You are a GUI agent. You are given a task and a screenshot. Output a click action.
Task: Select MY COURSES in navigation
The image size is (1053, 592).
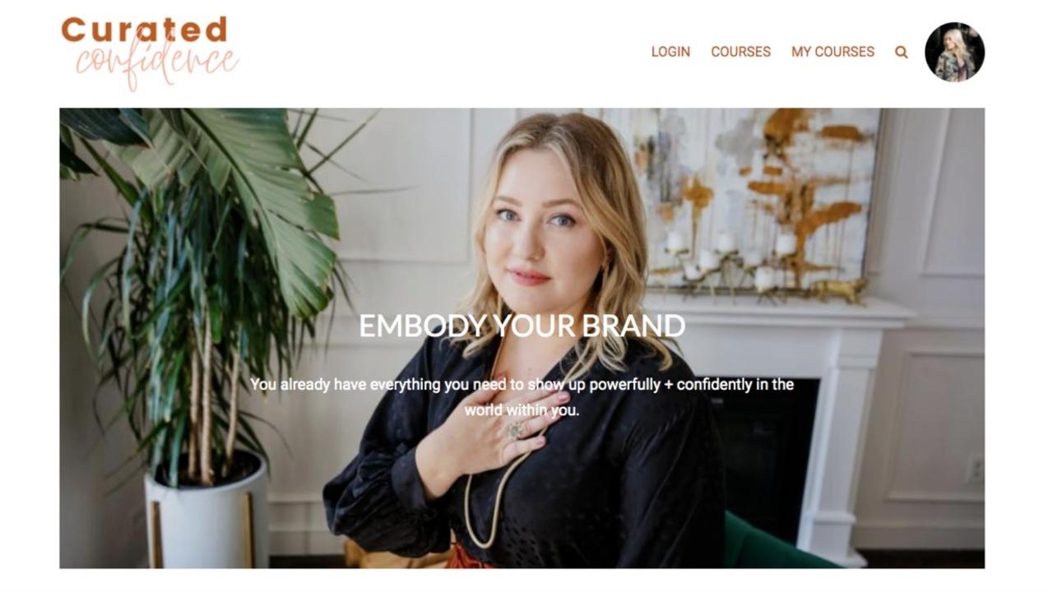833,52
